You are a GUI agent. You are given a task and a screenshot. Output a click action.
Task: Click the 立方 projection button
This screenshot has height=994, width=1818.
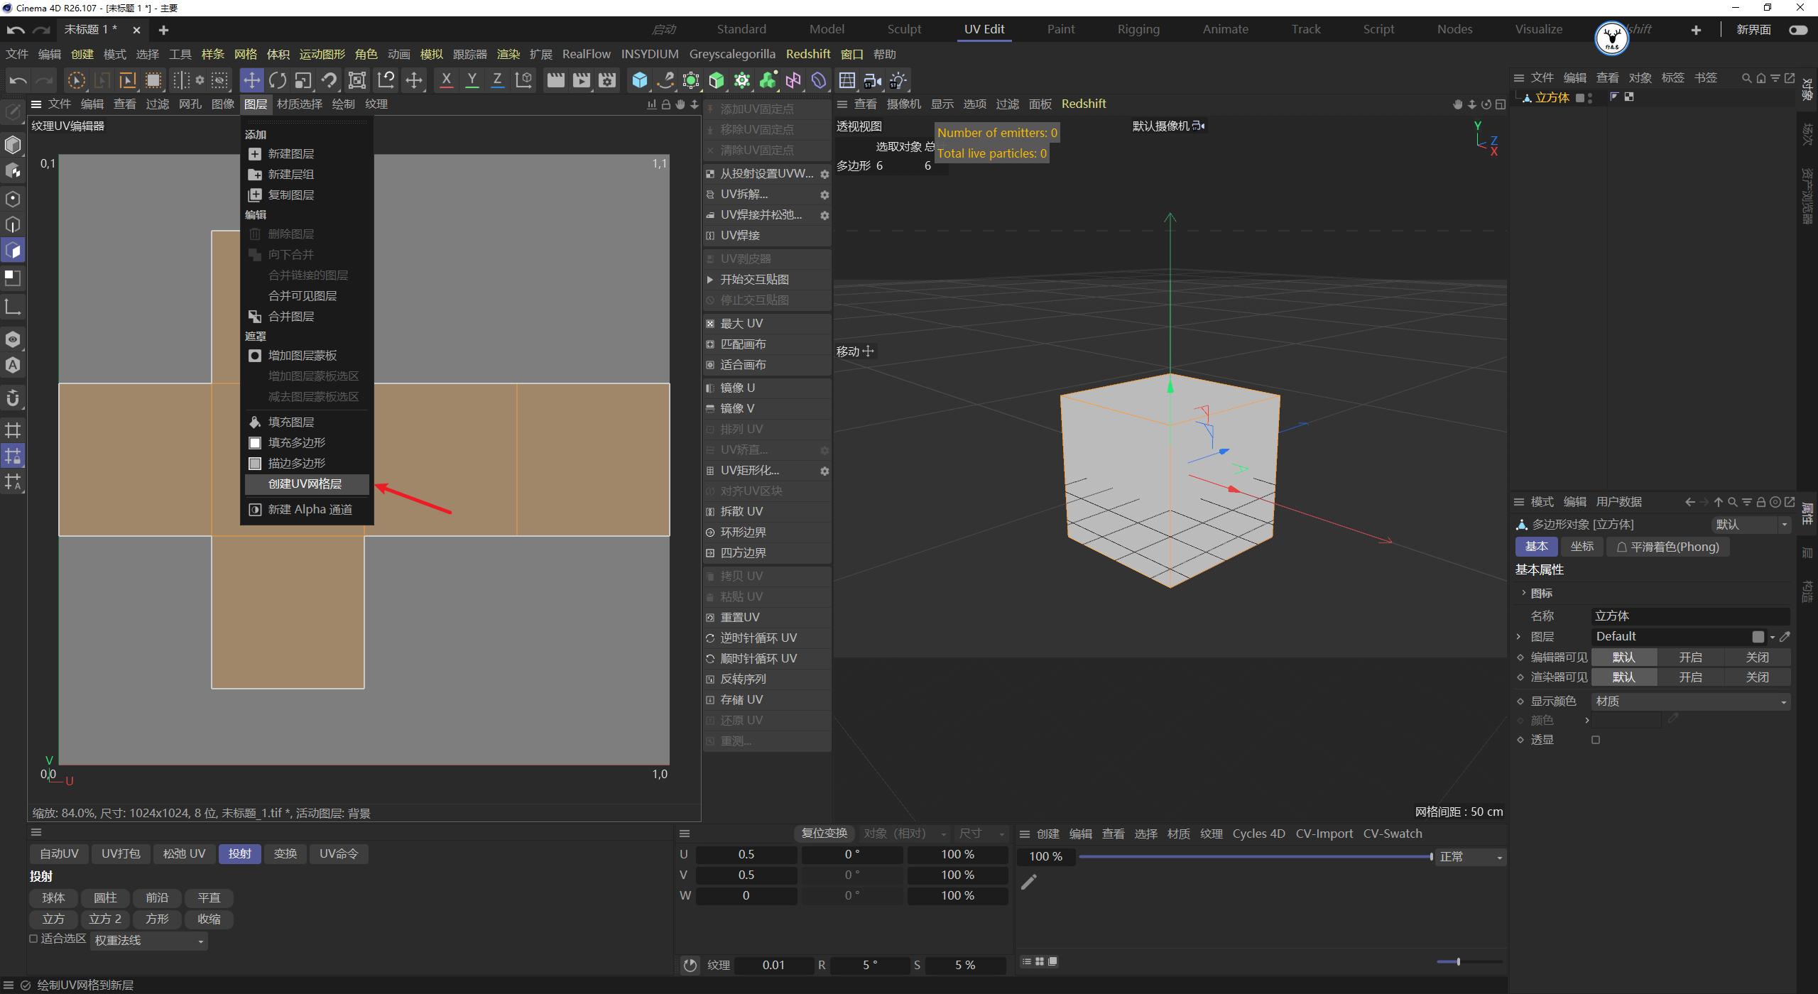pos(53,918)
